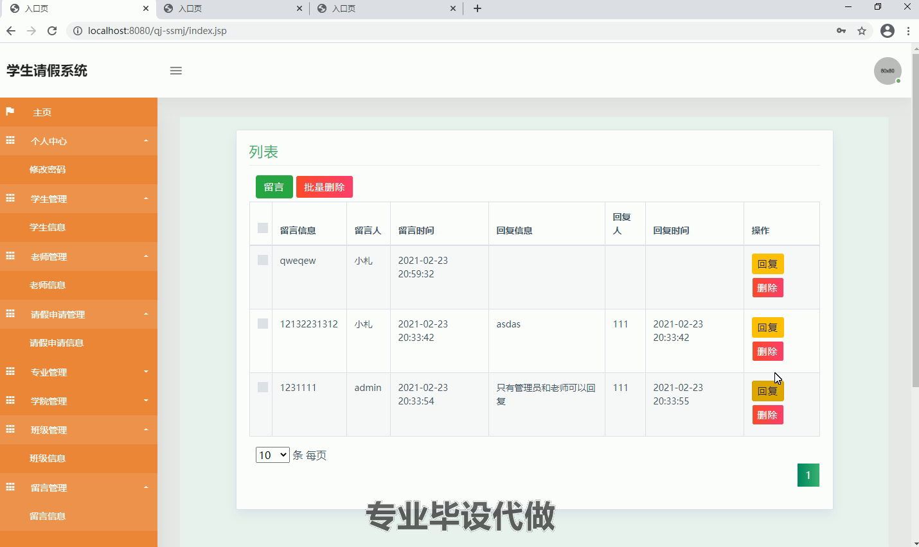This screenshot has width=919, height=547.
Task: Open the browser three-dot menu
Action: click(908, 31)
